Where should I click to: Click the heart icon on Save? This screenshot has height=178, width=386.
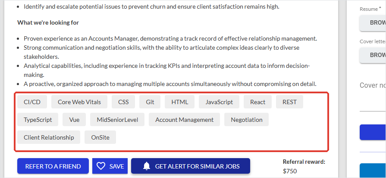100,166
